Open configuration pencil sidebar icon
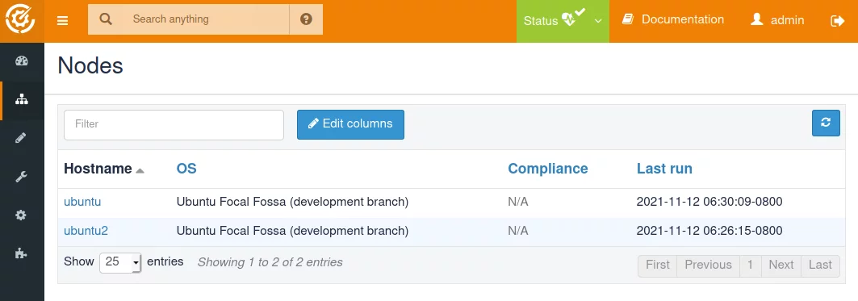 [x=21, y=138]
